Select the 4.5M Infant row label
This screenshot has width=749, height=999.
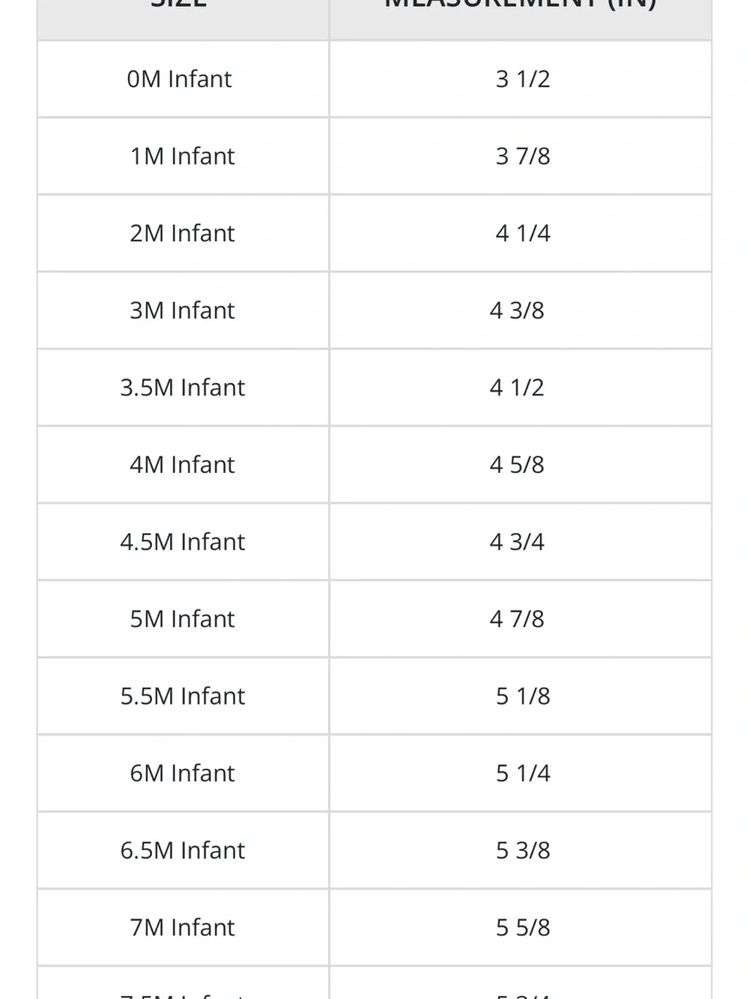[182, 542]
